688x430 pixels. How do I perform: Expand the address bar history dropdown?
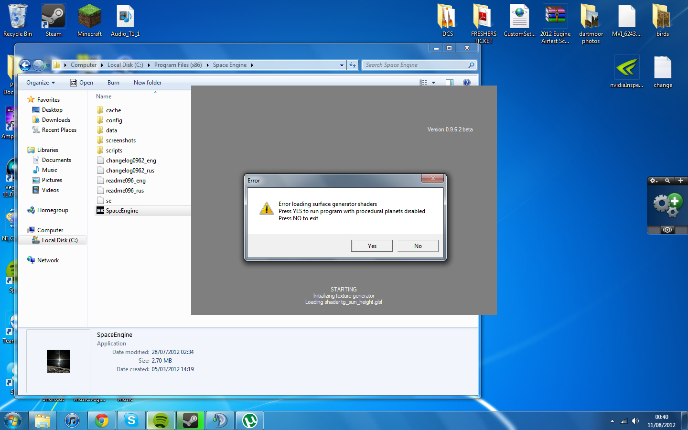click(x=342, y=65)
